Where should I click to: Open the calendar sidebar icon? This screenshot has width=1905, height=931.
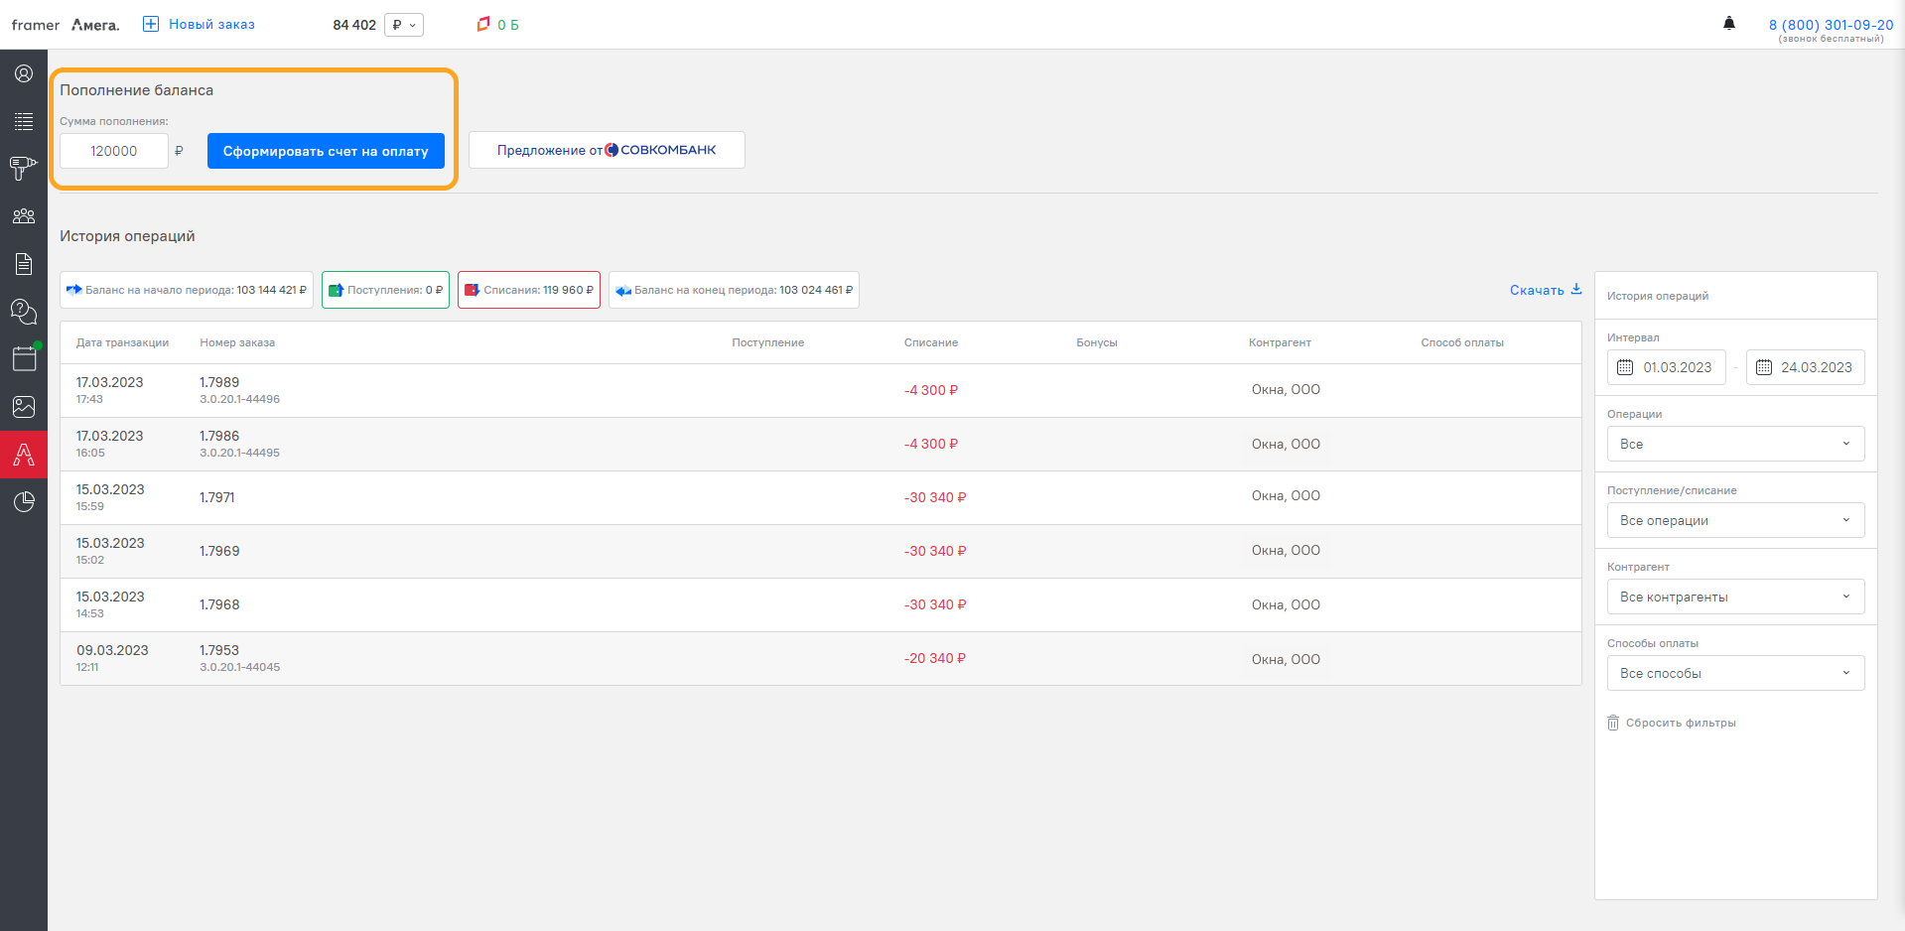(24, 358)
